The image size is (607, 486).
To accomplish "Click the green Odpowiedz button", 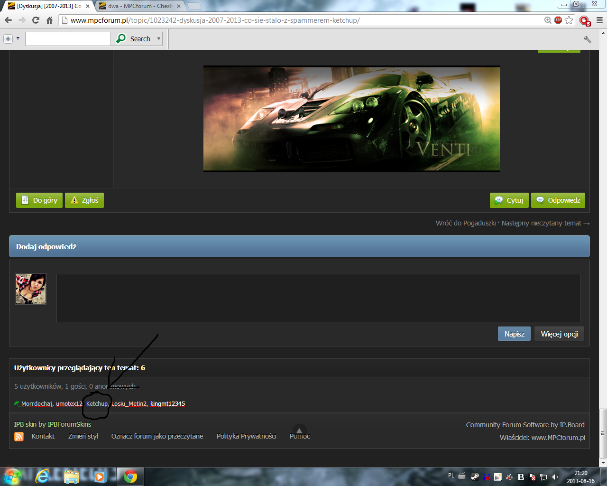I will pyautogui.click(x=558, y=200).
